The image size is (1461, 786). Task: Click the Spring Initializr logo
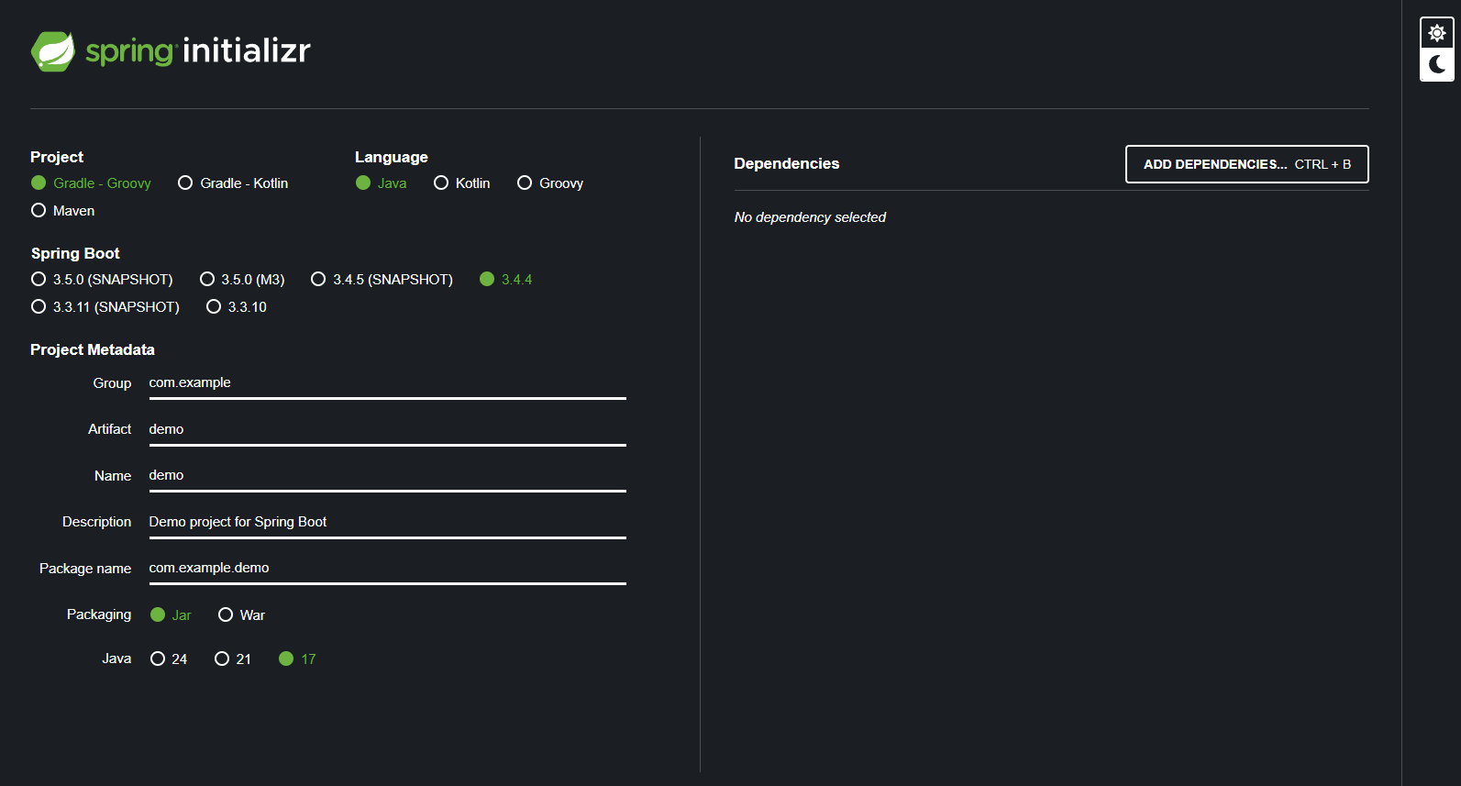pyautogui.click(x=171, y=51)
